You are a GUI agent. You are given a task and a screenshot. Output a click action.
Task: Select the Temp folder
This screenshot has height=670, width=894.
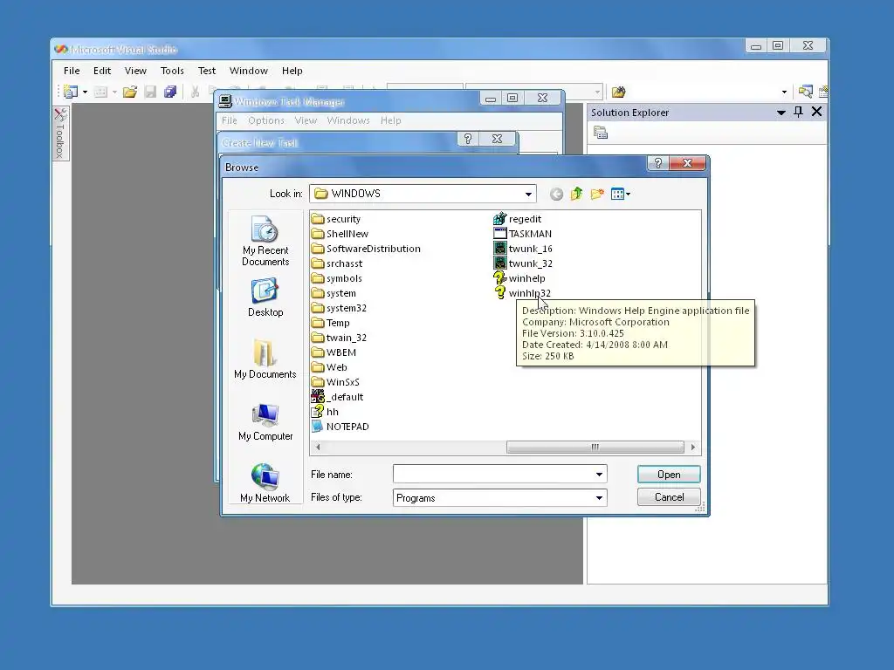331,323
